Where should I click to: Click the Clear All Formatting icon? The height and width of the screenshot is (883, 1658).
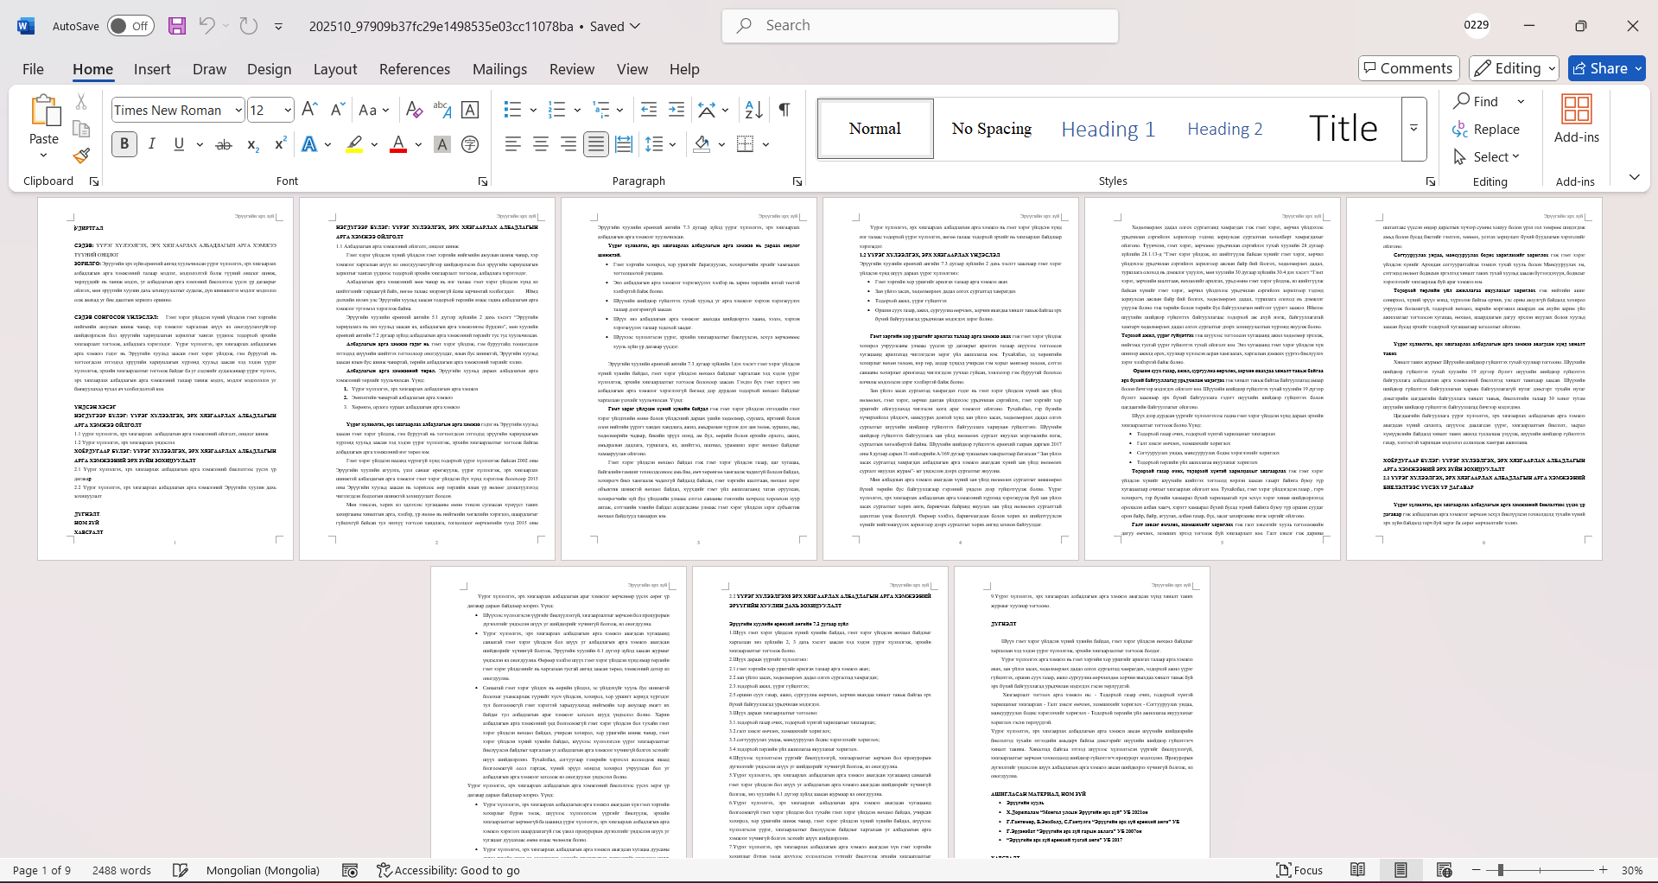click(414, 110)
